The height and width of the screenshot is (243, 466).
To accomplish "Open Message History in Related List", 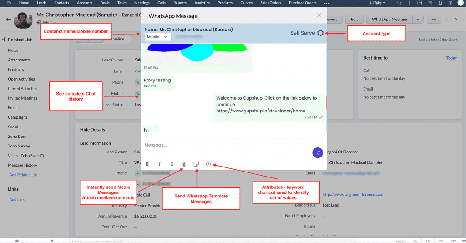I will coord(23,165).
